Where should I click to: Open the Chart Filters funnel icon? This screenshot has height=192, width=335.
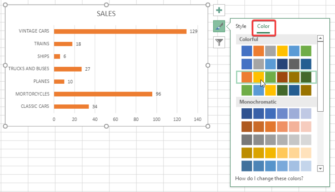click(x=219, y=42)
